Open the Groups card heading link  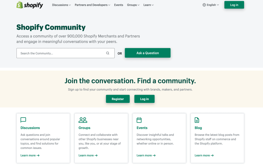pos(84,128)
